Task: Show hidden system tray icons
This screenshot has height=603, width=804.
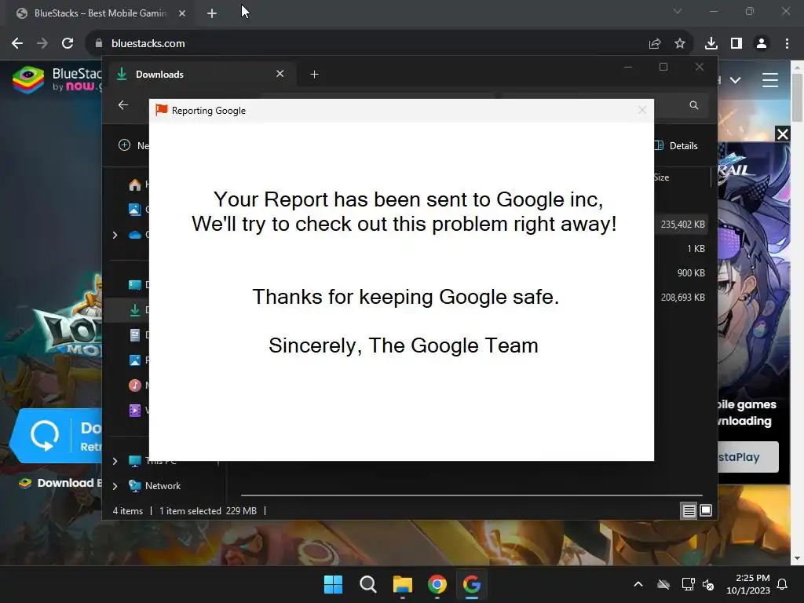Action: (x=638, y=584)
